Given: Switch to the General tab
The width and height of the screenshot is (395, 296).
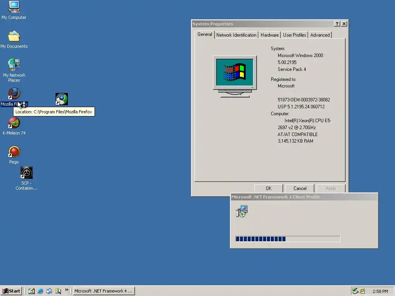Looking at the screenshot, I should coord(204,34).
